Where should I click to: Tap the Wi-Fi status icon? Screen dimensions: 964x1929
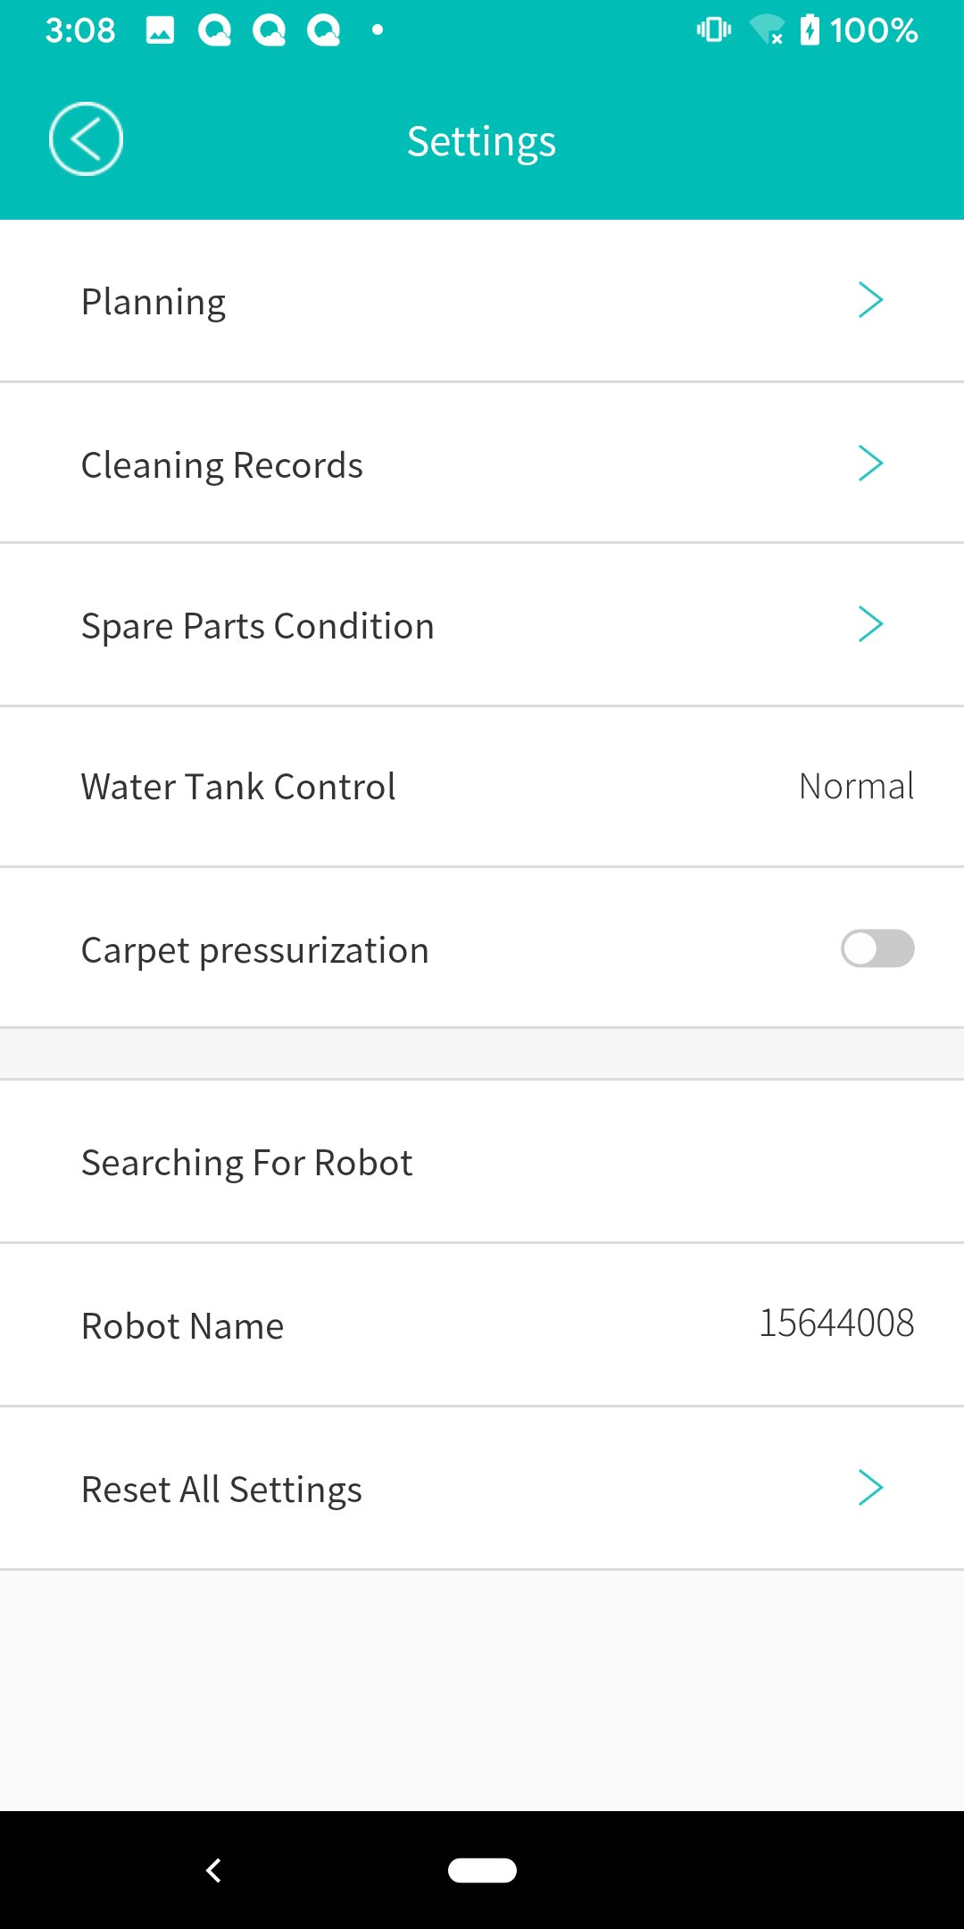[766, 30]
